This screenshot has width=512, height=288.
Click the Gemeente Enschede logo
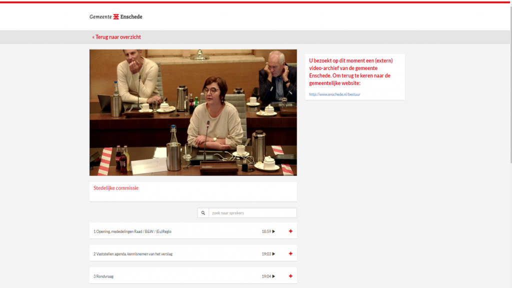click(115, 16)
